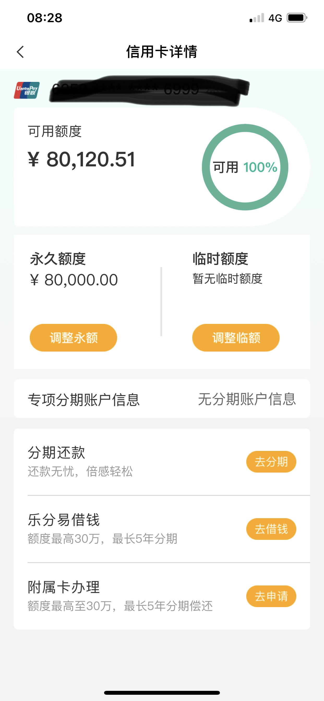Screen dimensions: 324x701
Task: Tap the home indicator bar at bottom
Action: tap(162, 693)
